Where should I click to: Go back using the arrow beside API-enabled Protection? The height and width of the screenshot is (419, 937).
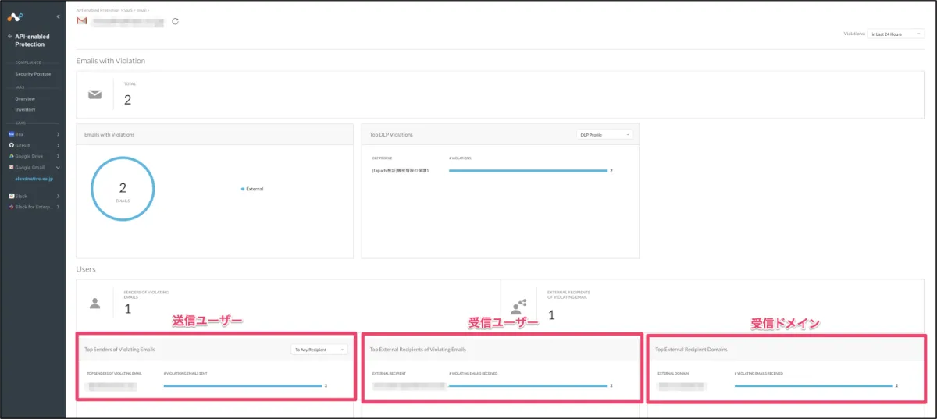pos(9,37)
